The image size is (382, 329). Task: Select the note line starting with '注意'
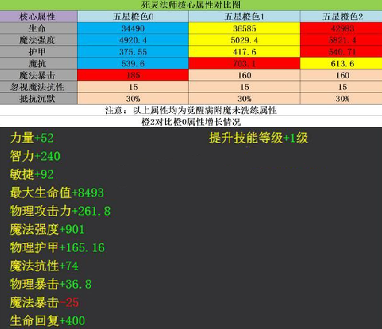click(x=191, y=110)
